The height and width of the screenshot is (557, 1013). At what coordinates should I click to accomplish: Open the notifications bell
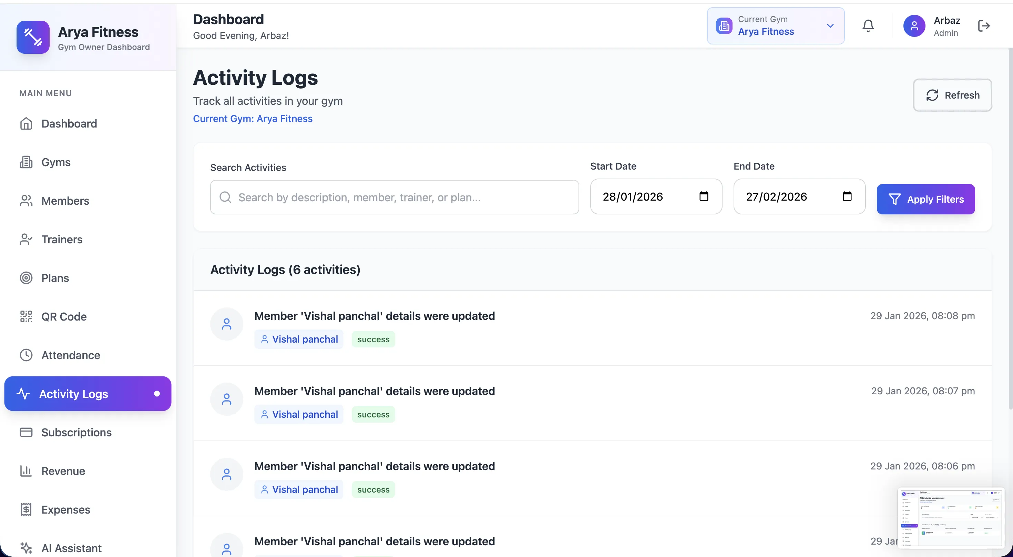pos(868,26)
